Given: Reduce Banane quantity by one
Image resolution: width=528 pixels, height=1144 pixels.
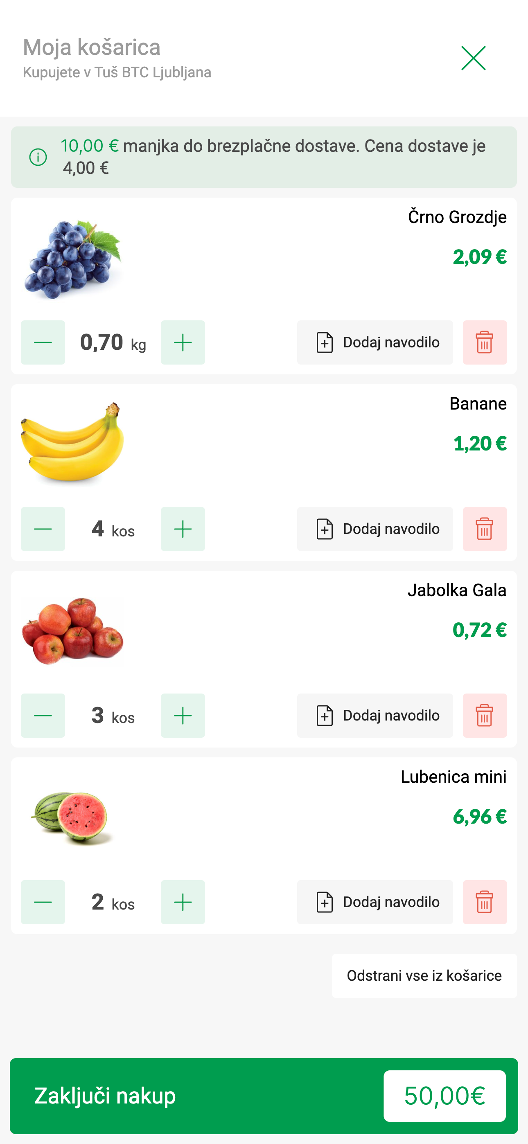Looking at the screenshot, I should pyautogui.click(x=43, y=529).
